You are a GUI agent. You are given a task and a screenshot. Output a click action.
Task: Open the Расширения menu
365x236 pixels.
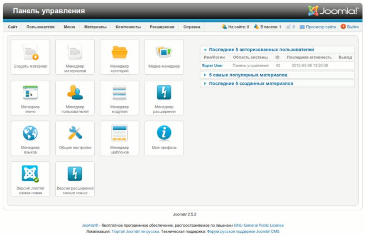162,27
